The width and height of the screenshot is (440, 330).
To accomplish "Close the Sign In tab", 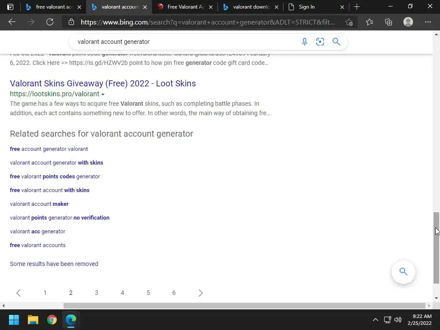I will tap(342, 7).
